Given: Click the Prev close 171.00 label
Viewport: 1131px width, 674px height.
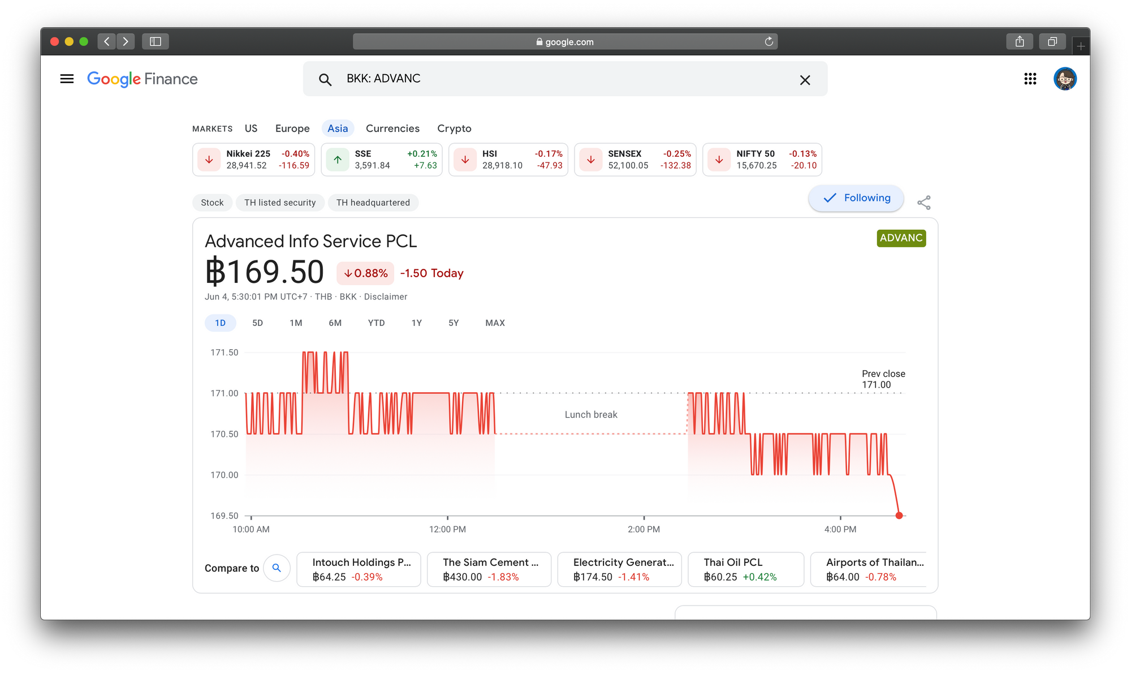Looking at the screenshot, I should pyautogui.click(x=883, y=379).
